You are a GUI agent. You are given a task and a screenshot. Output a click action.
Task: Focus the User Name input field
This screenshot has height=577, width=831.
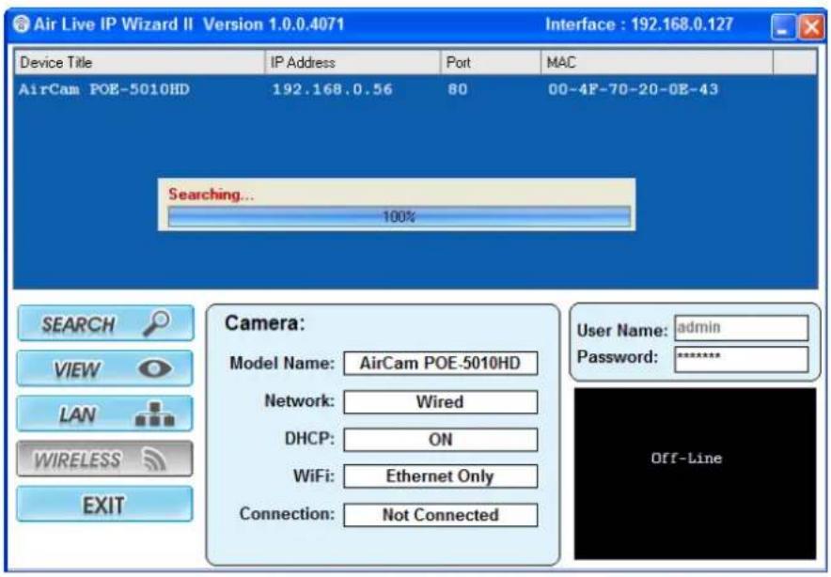pyautogui.click(x=742, y=328)
